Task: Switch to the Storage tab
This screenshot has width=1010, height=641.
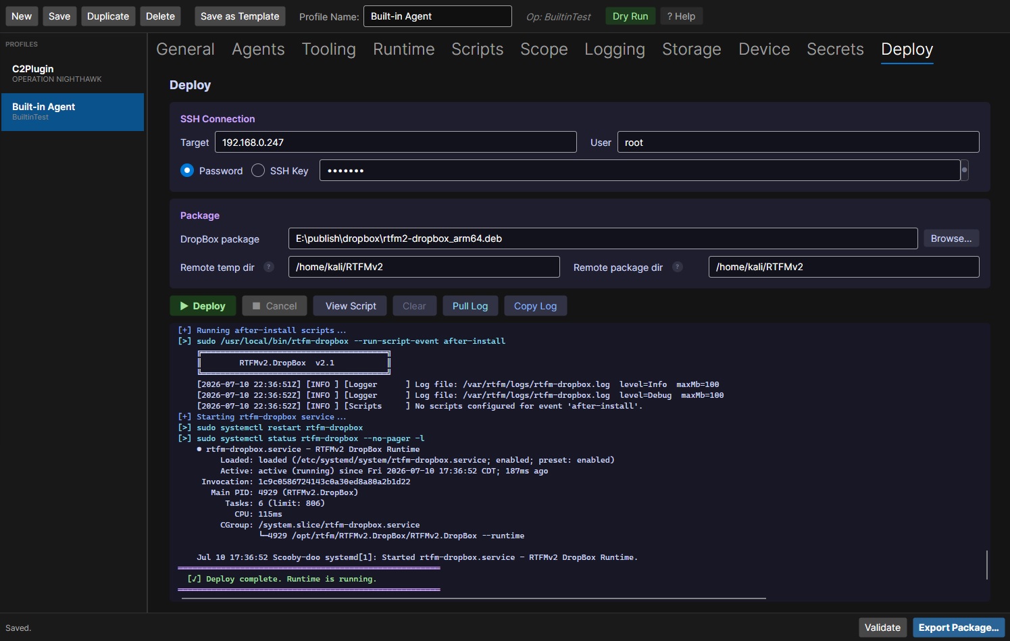Action: point(692,49)
